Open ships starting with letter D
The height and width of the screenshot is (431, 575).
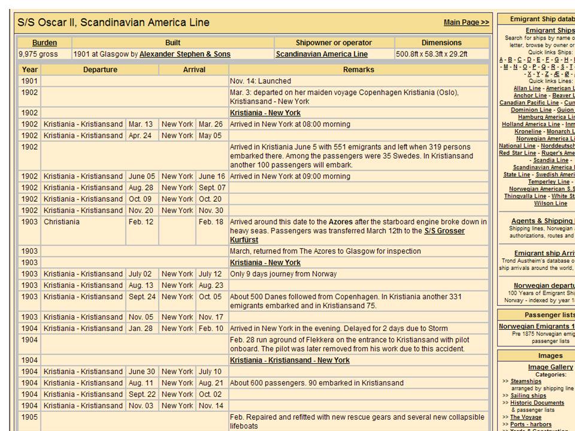tap(529, 60)
